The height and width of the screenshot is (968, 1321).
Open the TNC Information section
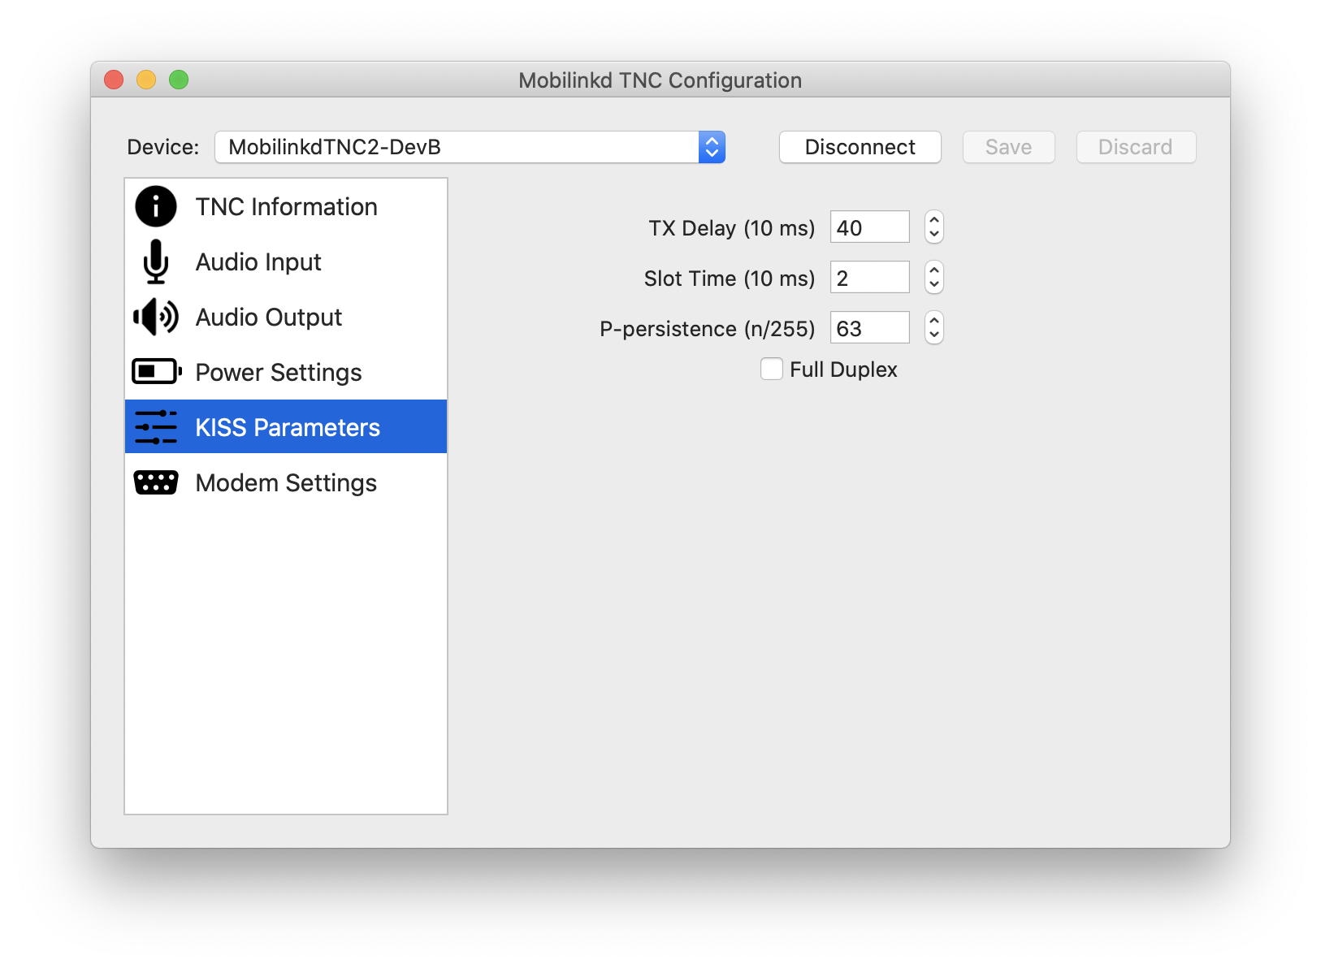click(286, 206)
